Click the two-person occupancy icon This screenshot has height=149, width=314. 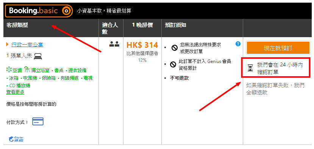[x=114, y=44]
